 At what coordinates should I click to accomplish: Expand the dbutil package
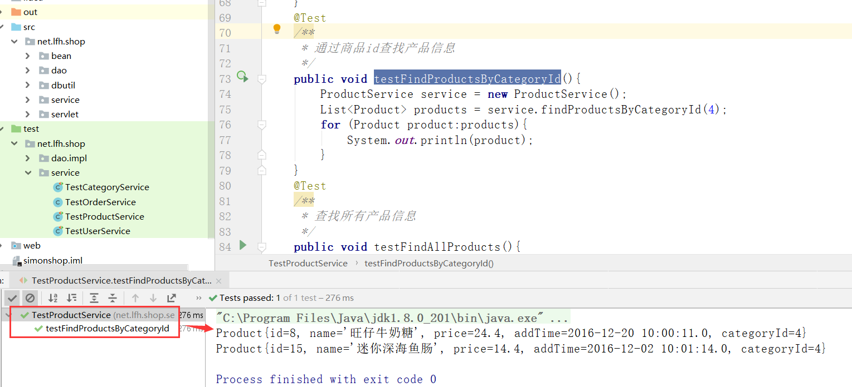point(28,85)
